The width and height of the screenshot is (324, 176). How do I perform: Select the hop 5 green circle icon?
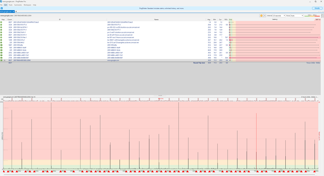(x=1, y=32)
